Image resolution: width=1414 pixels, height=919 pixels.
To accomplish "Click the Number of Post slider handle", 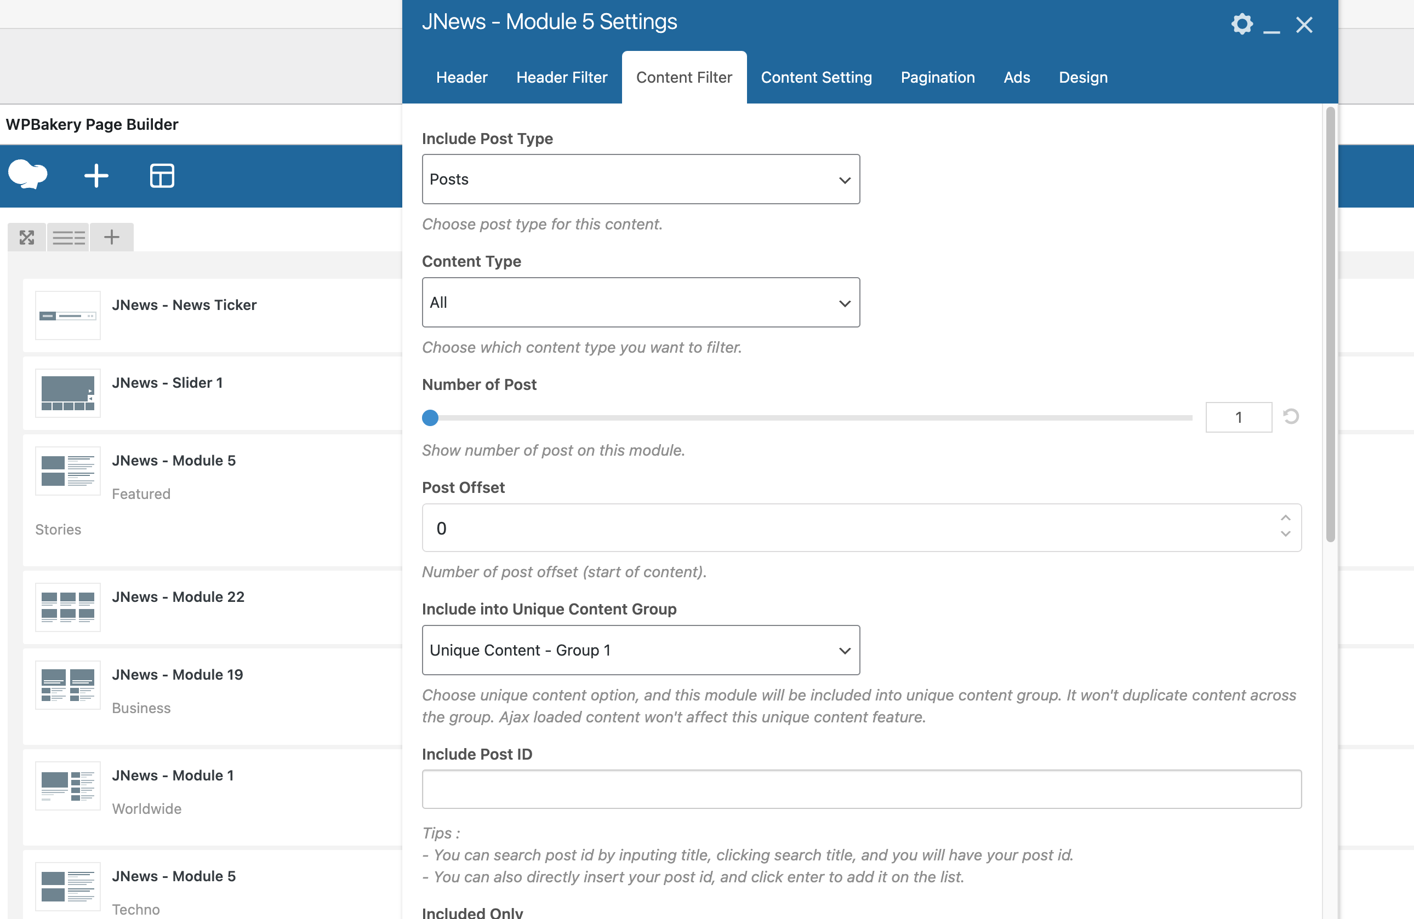I will (430, 418).
